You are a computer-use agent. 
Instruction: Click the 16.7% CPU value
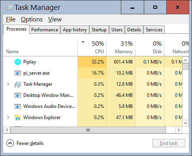click(x=98, y=73)
